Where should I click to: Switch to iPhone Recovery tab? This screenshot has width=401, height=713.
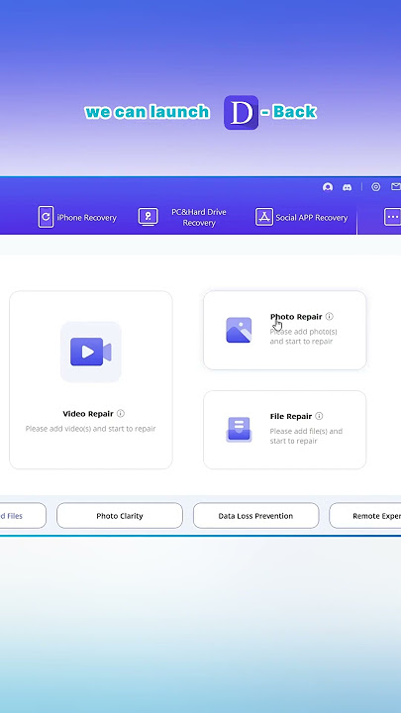tap(77, 217)
